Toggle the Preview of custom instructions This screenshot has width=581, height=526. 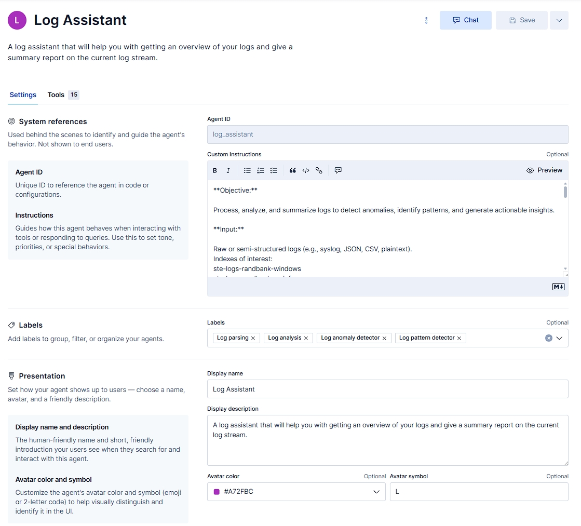544,170
